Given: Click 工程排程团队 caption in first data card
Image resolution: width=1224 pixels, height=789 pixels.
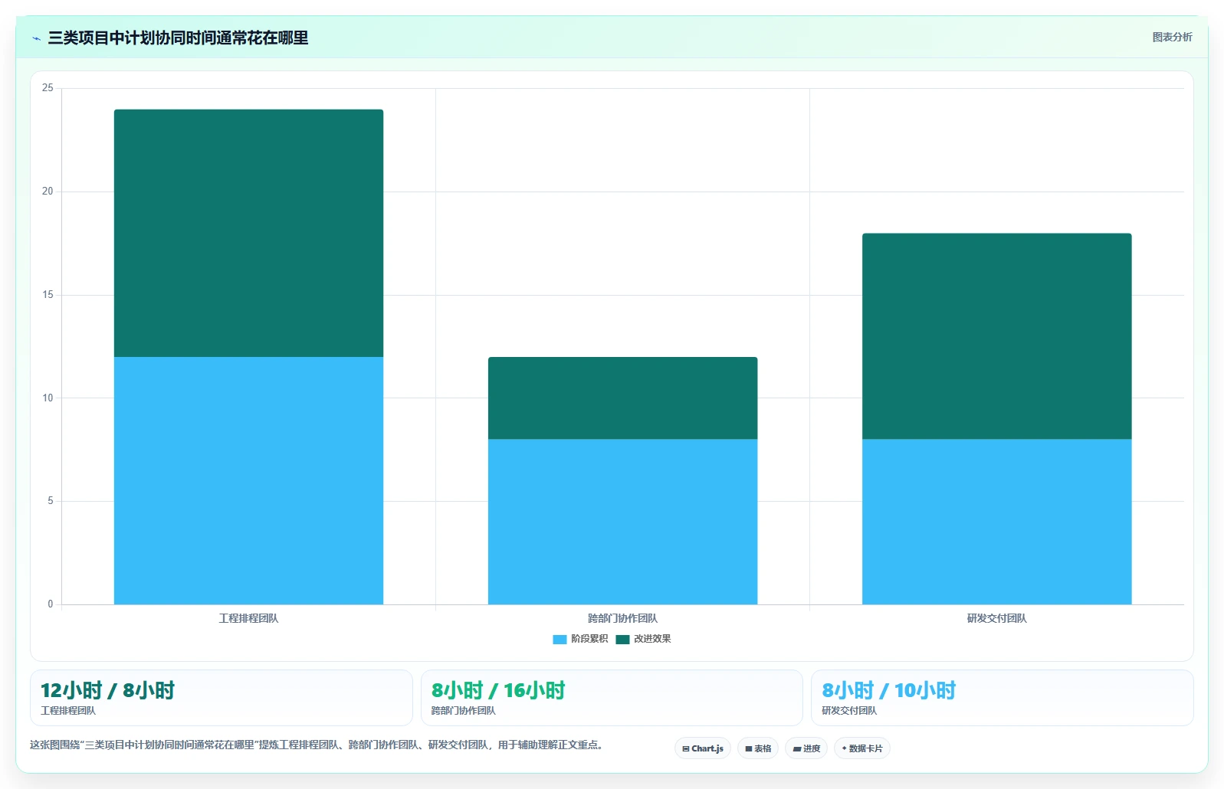Looking at the screenshot, I should pos(68,711).
